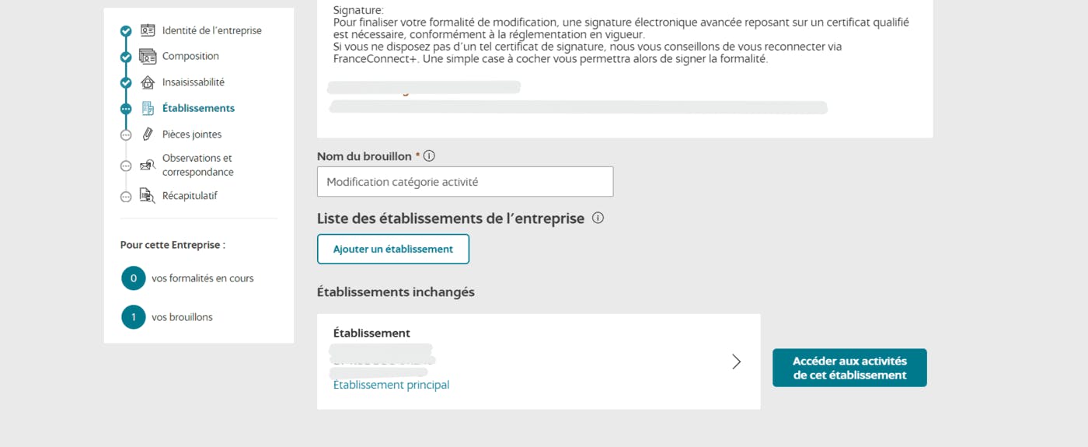Expand the Établissement card chevron arrow
Screen dimensions: 1088x447
tap(736, 361)
